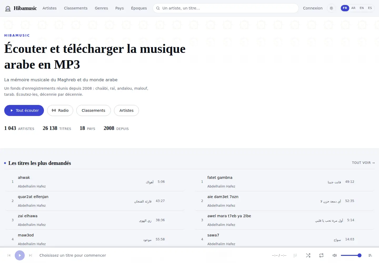
Task: Click the 26 138 TITRES statistic
Action: [x=57, y=128]
